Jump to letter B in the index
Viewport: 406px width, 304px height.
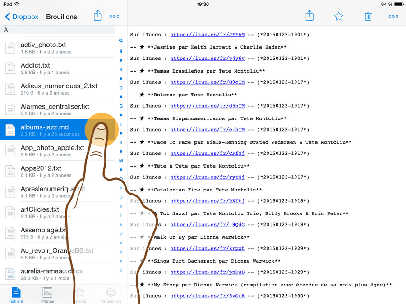(121, 69)
